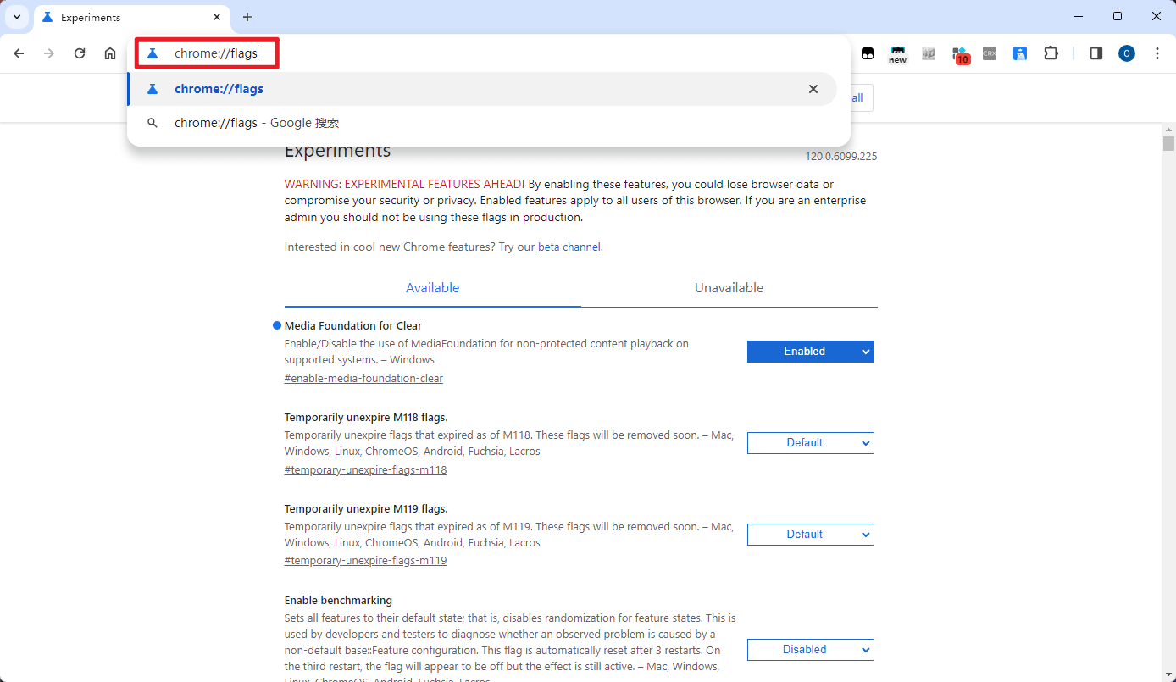Open a new tab with plus button
Viewport: 1176px width, 682px height.
pos(247,17)
